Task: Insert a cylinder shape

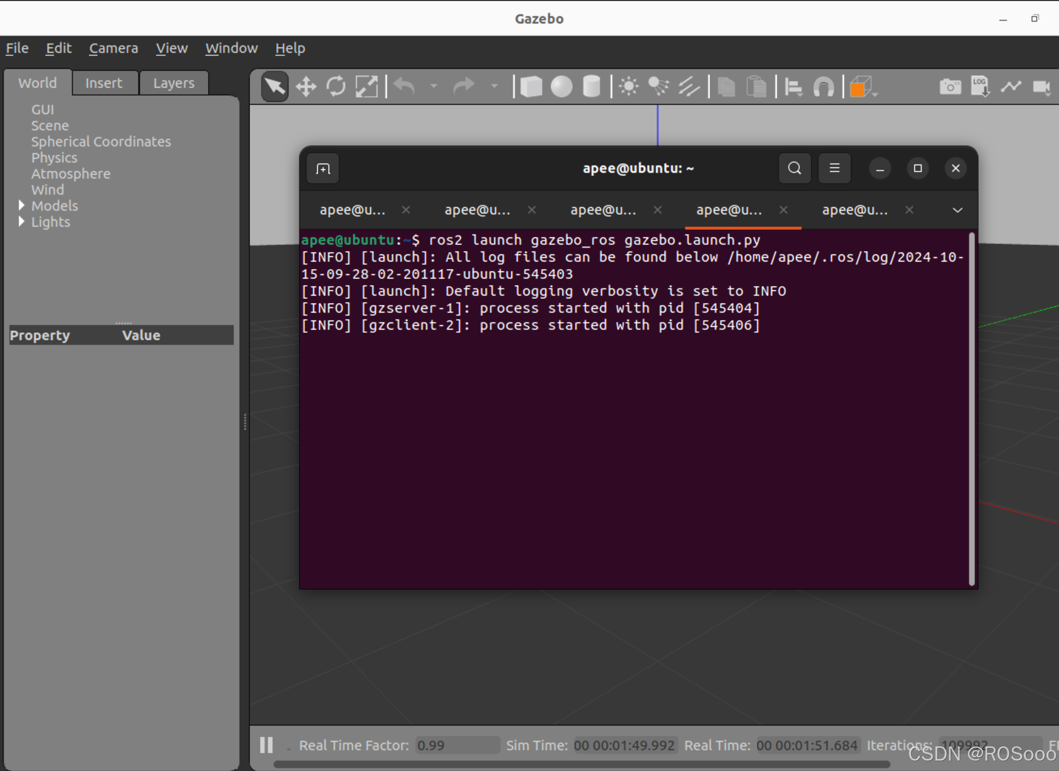Action: coord(591,87)
